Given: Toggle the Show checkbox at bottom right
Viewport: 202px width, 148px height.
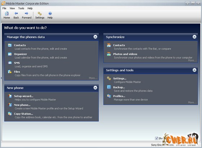Looking at the screenshot, I should pyautogui.click(x=157, y=138).
